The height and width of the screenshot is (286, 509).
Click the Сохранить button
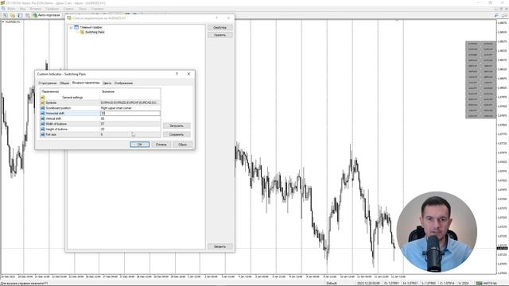pyautogui.click(x=177, y=134)
